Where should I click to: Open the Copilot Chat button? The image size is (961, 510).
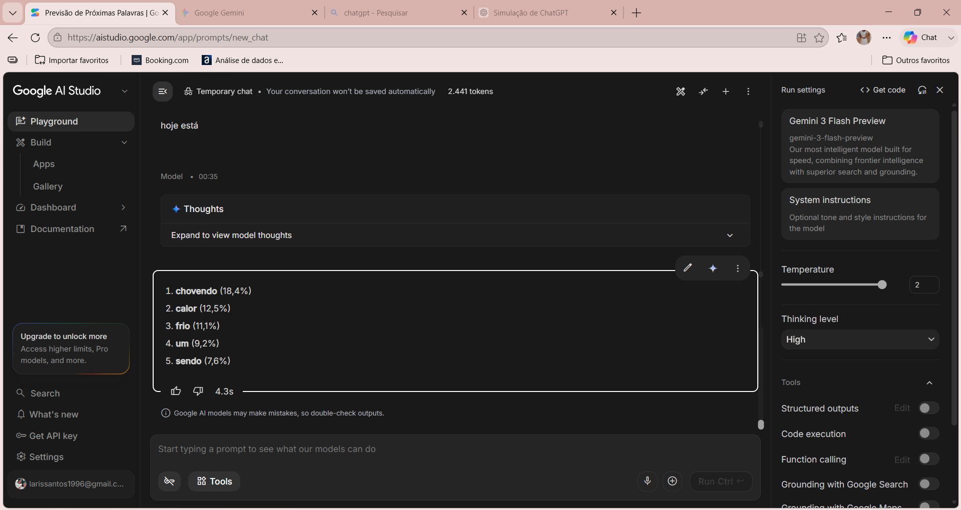point(921,37)
